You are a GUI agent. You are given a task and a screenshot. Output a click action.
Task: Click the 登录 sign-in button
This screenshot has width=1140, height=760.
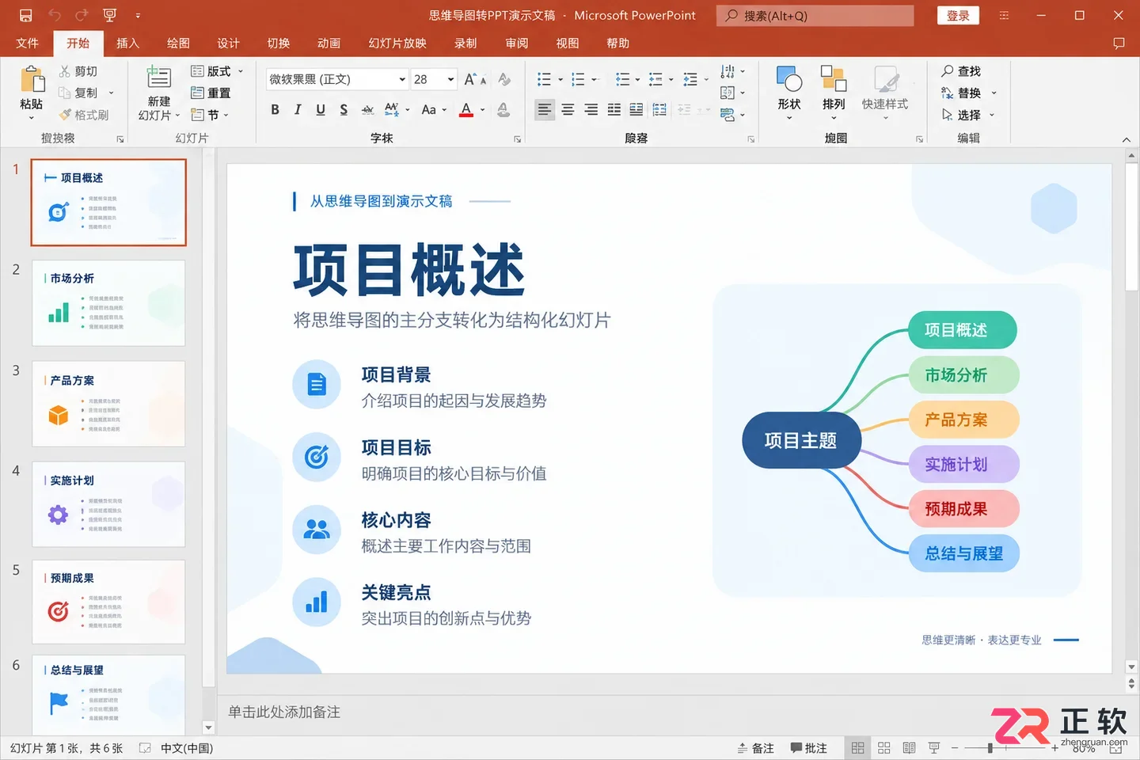(958, 15)
